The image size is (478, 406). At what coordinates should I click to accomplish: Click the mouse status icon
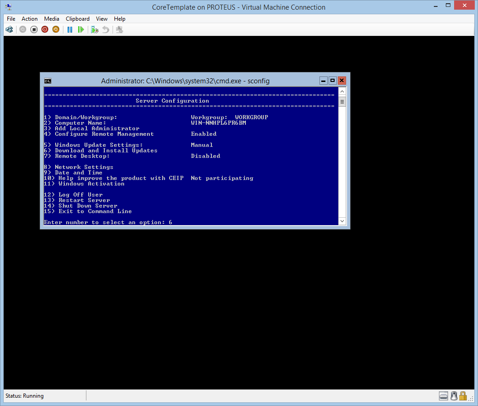[x=454, y=396]
